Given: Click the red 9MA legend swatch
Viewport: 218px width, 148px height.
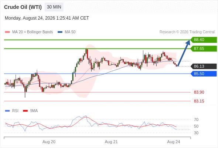Looking at the screenshot, I should pos(25,111).
